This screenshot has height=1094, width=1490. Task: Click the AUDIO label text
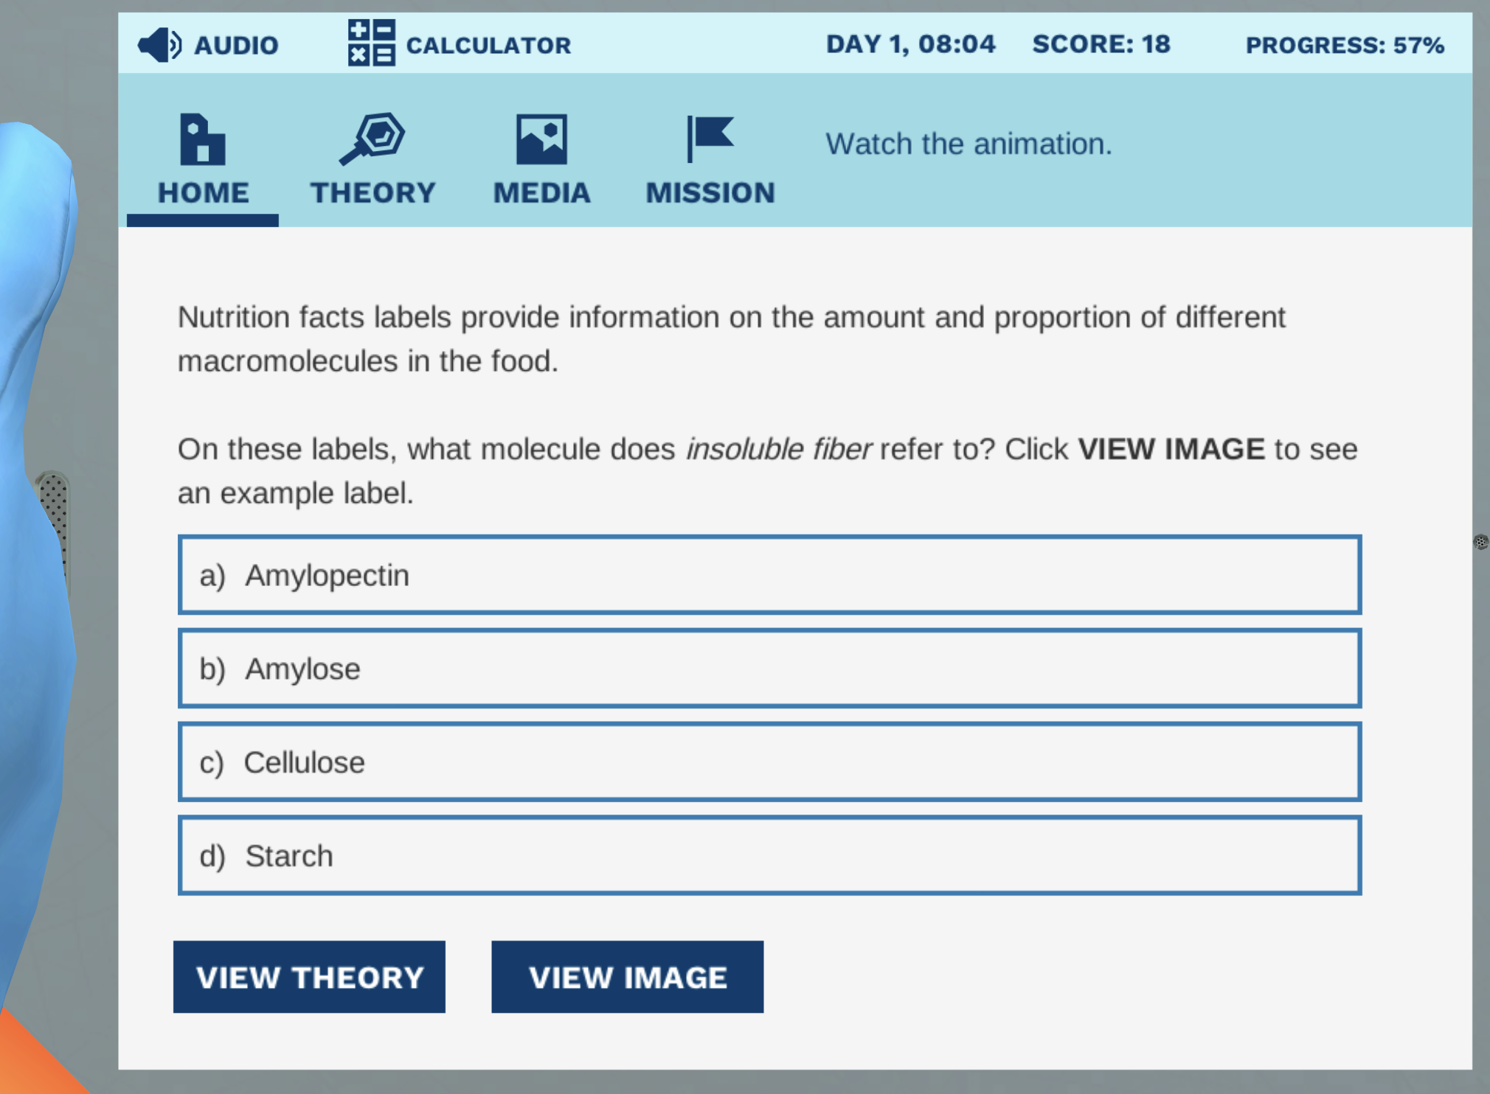[236, 46]
